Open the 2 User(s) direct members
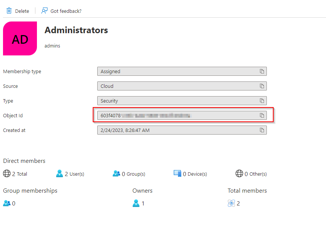Viewport: 326px width, 236px height. click(70, 174)
